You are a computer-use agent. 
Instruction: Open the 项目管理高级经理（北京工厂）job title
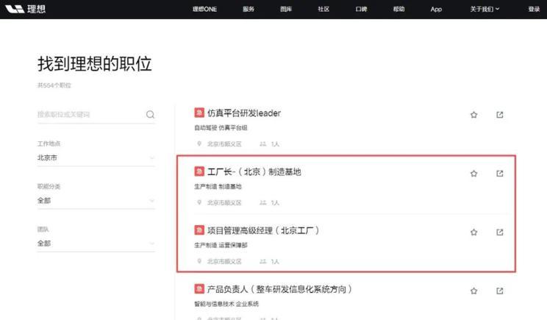pyautogui.click(x=263, y=230)
